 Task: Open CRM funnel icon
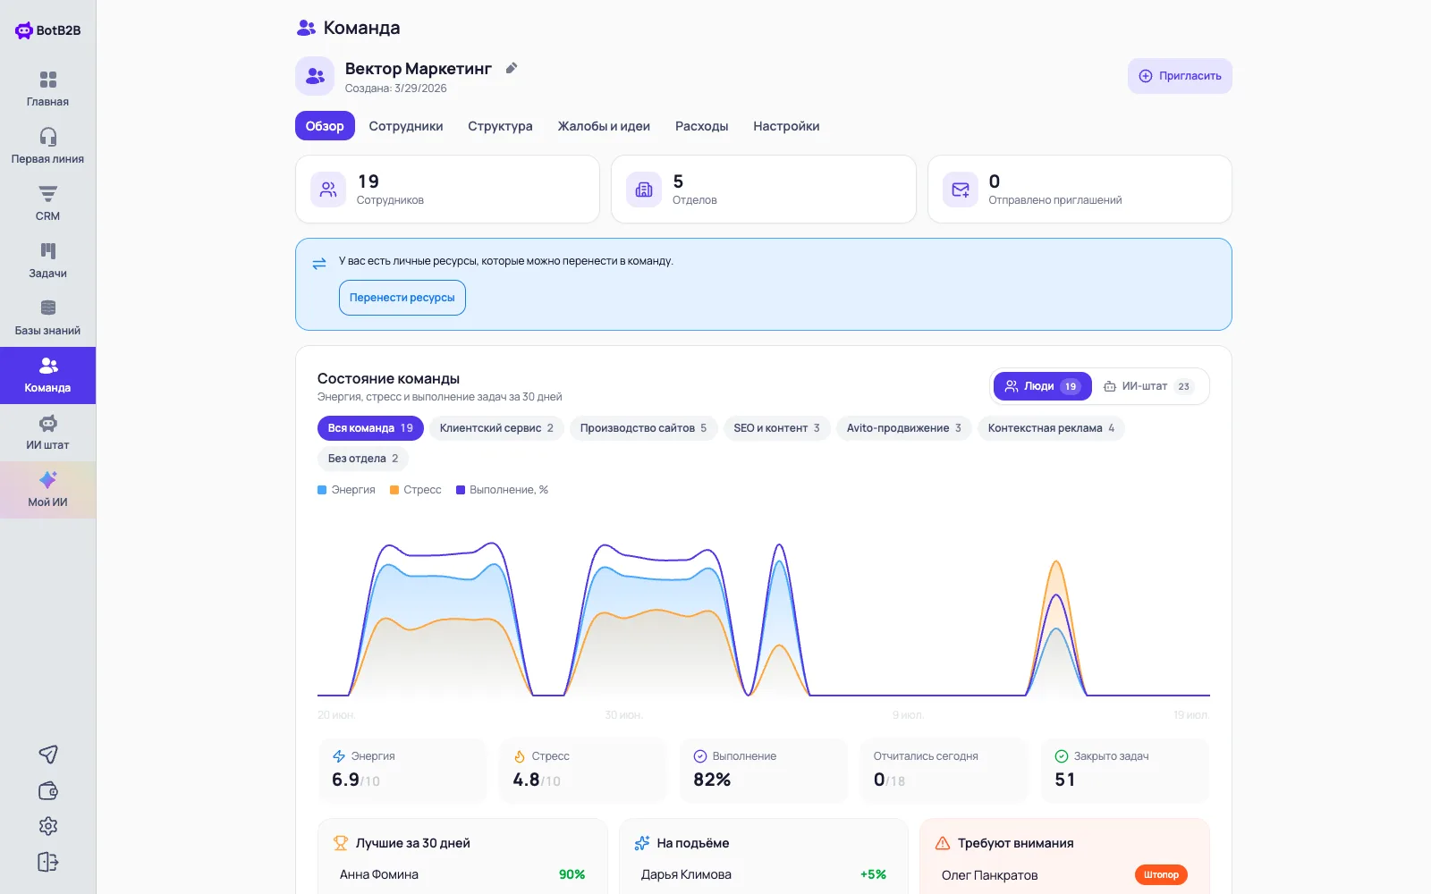coord(48,194)
